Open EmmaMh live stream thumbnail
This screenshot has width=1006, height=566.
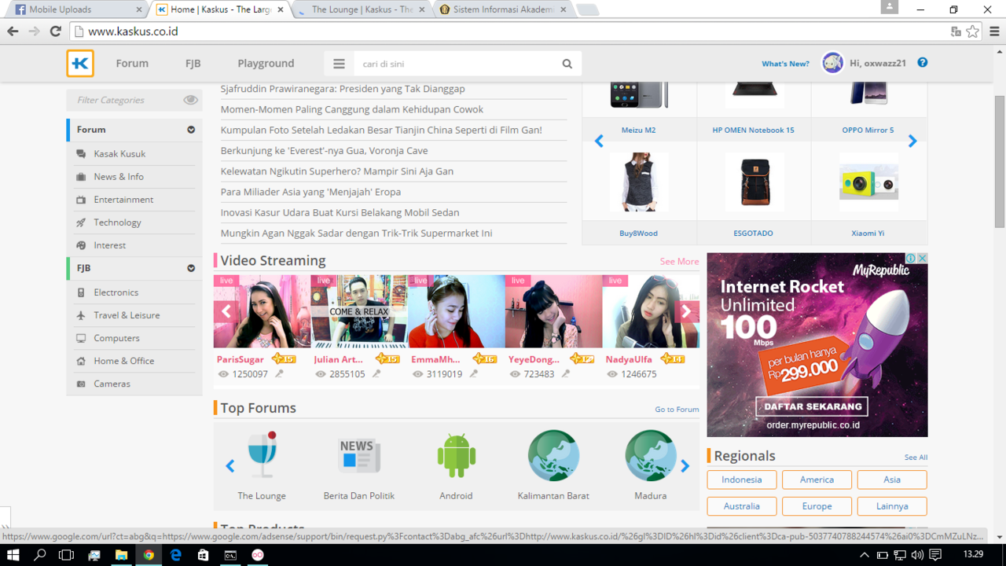coord(457,311)
